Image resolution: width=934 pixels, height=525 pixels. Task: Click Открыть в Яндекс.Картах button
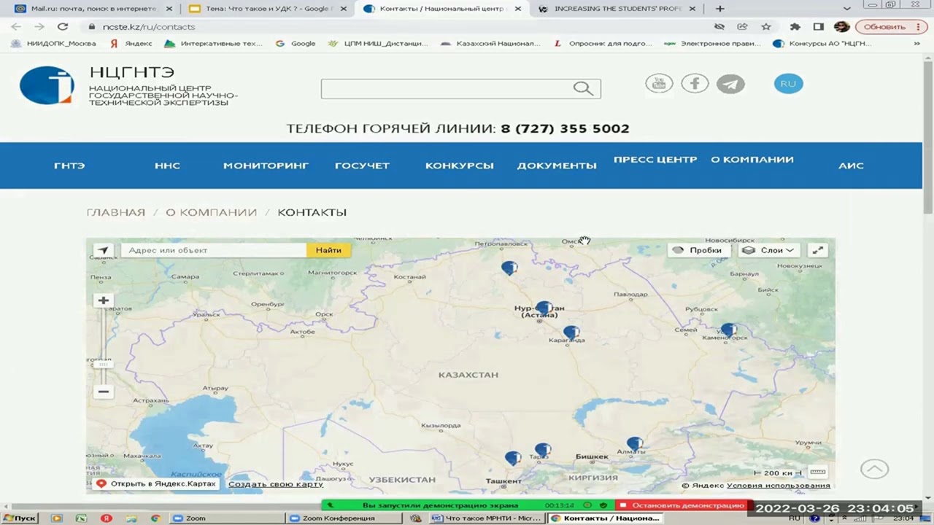point(156,483)
